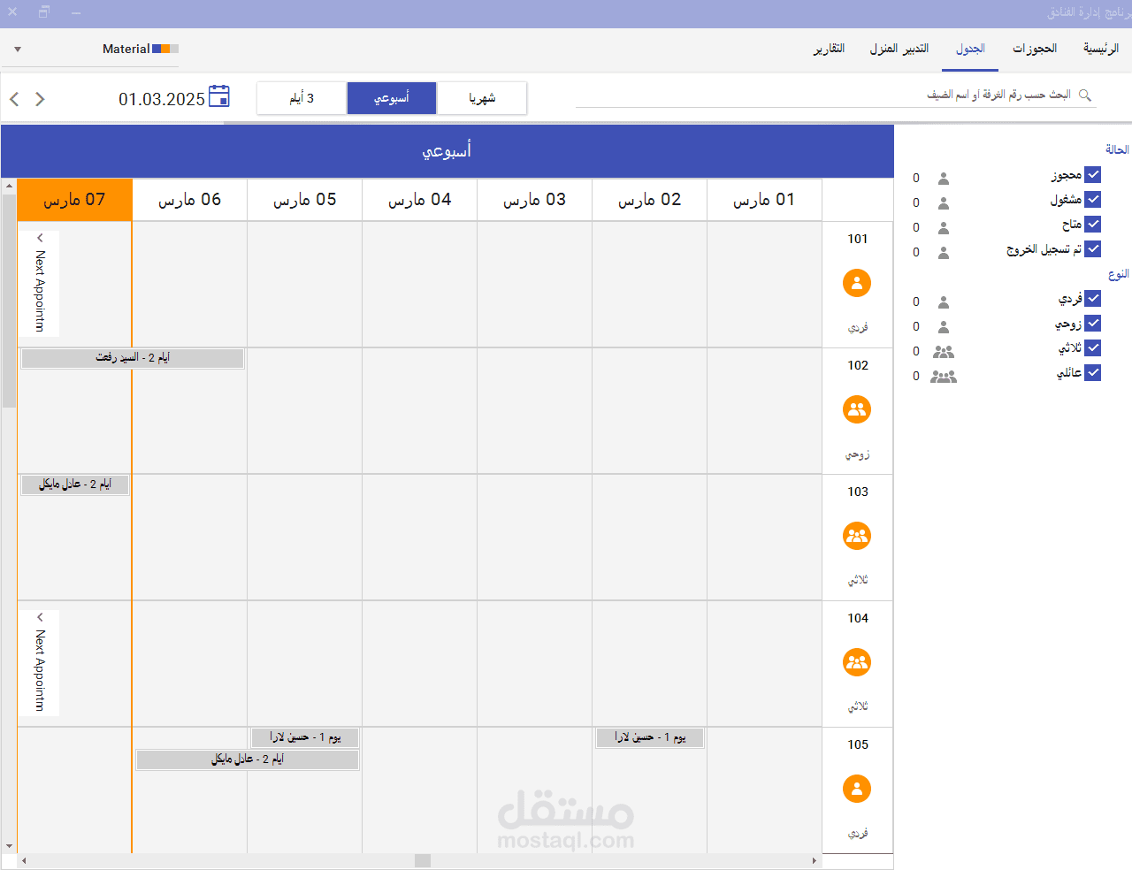
Task: Toggle the عائلي room type checkbox
Action: tap(1093, 373)
